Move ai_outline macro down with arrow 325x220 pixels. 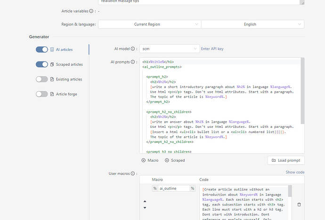[145, 208]
